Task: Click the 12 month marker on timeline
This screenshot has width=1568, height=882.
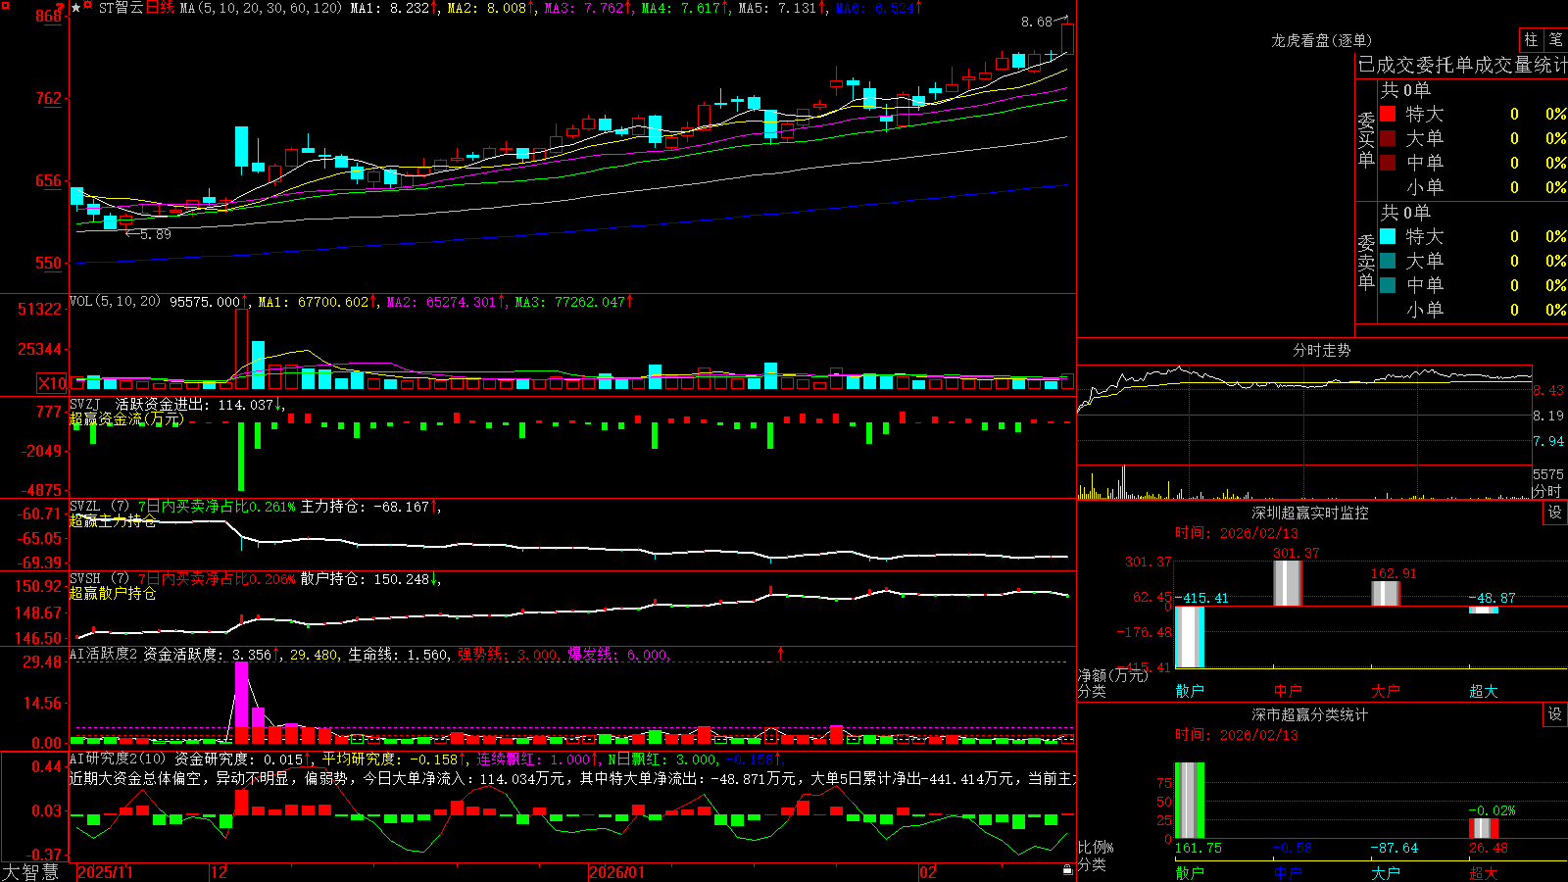Action: pos(219,872)
